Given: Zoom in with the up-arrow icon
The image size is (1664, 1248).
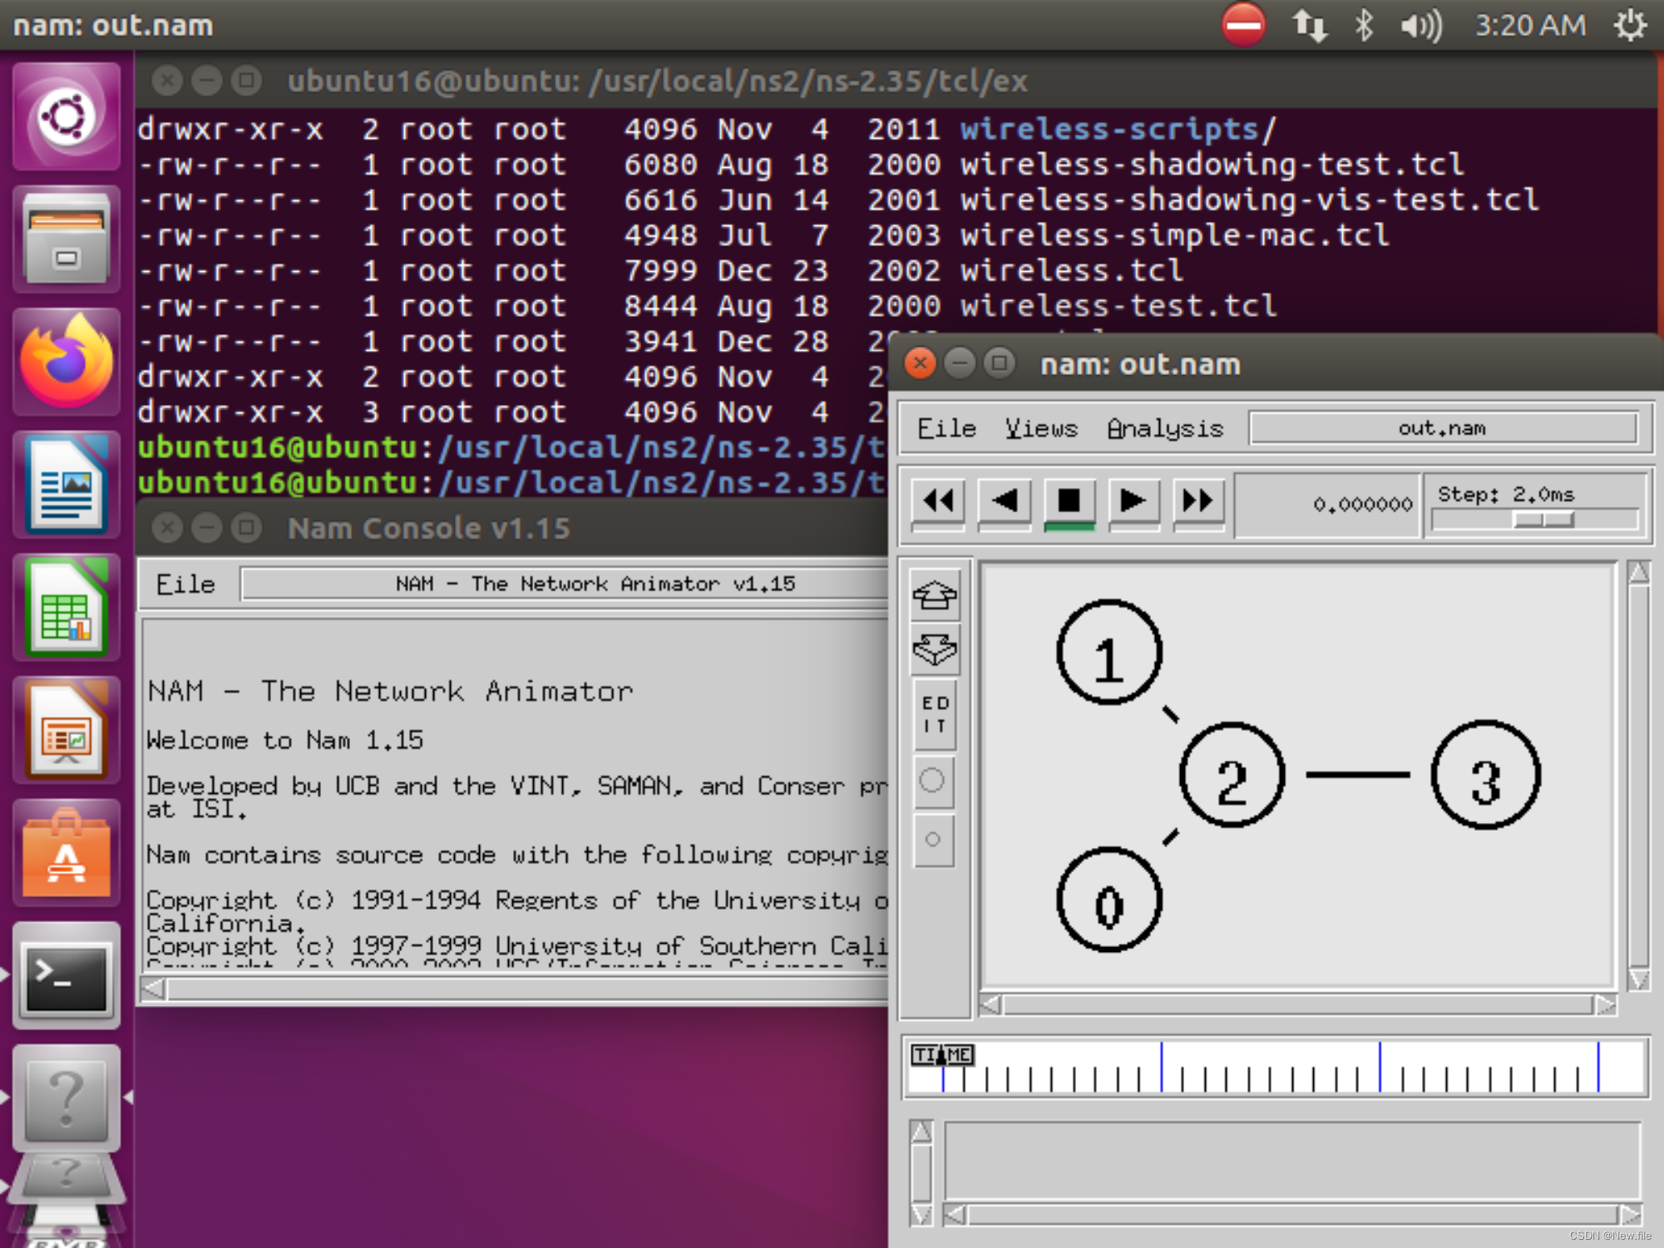Looking at the screenshot, I should point(935,595).
